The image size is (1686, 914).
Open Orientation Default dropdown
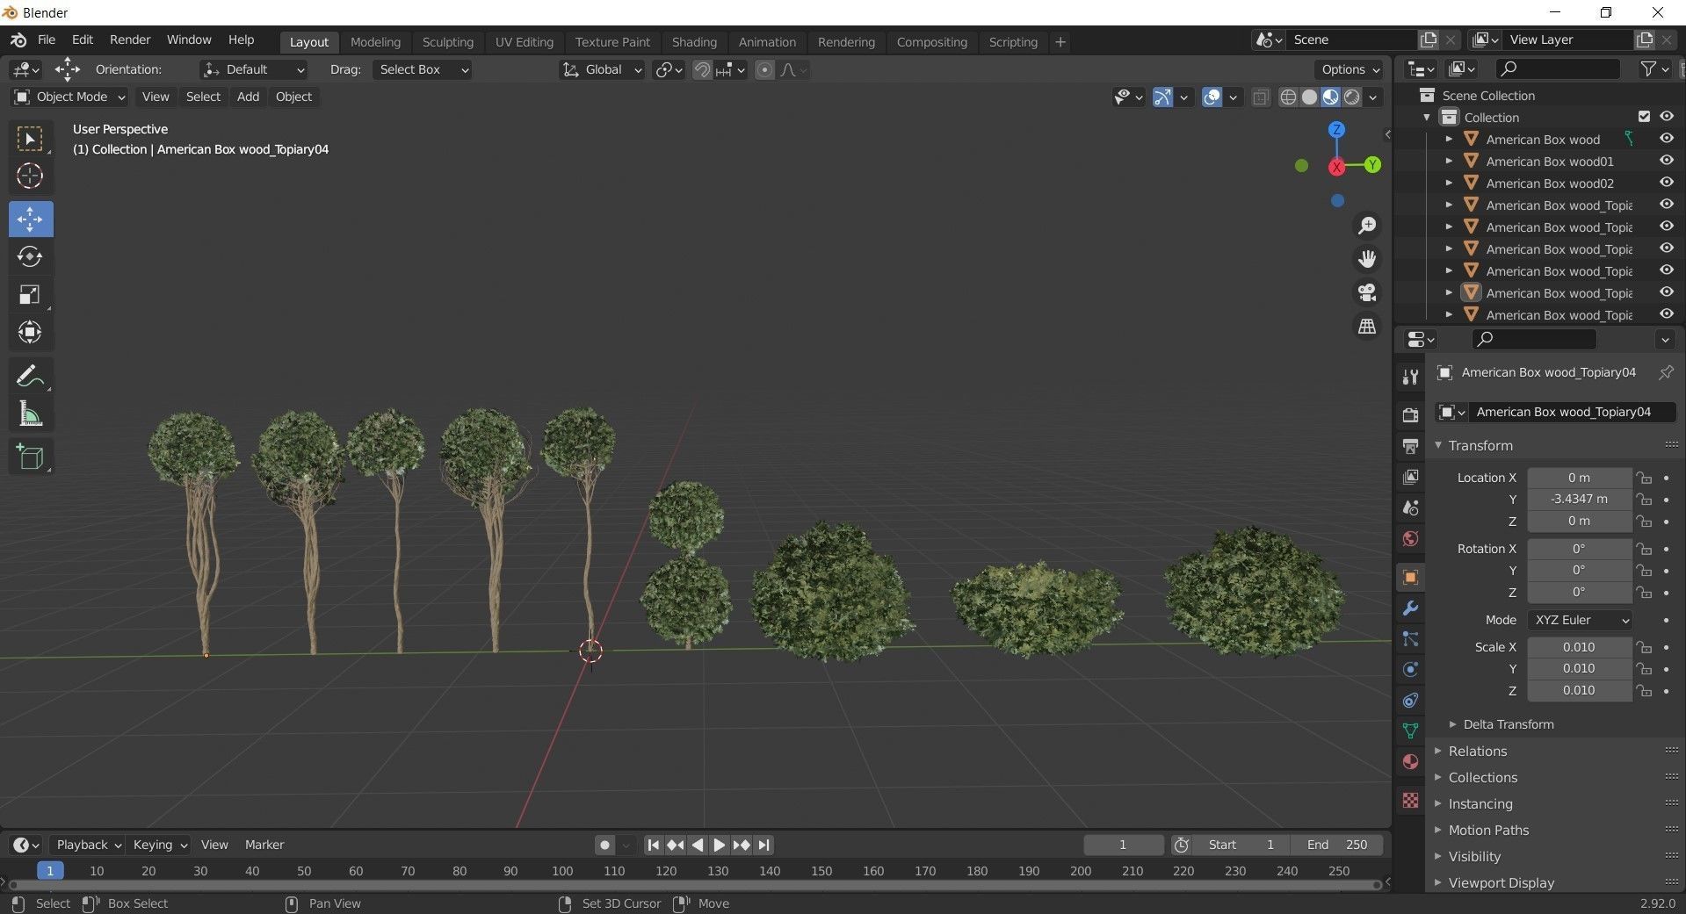coord(254,69)
